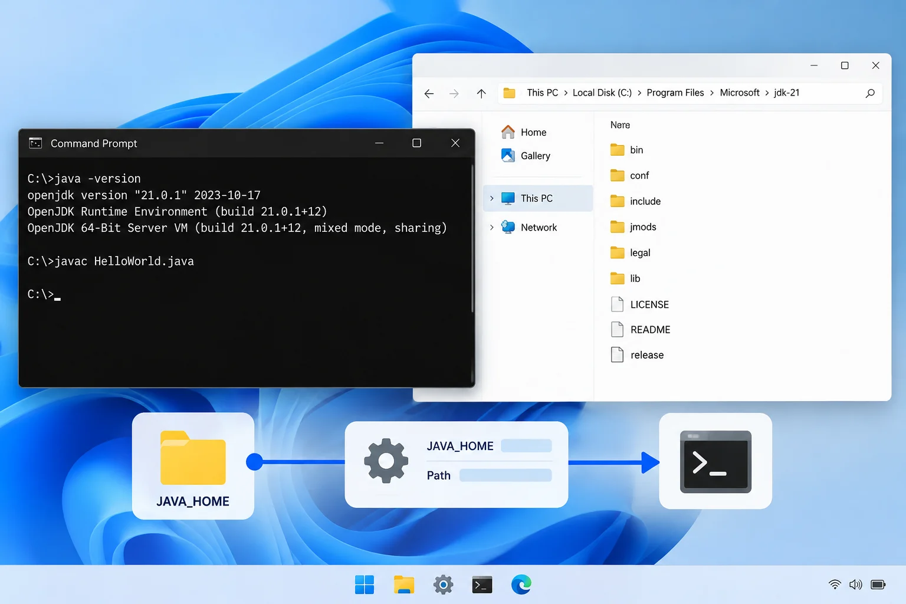Open the lib folder
Screen dimensions: 906x604
tap(625, 278)
